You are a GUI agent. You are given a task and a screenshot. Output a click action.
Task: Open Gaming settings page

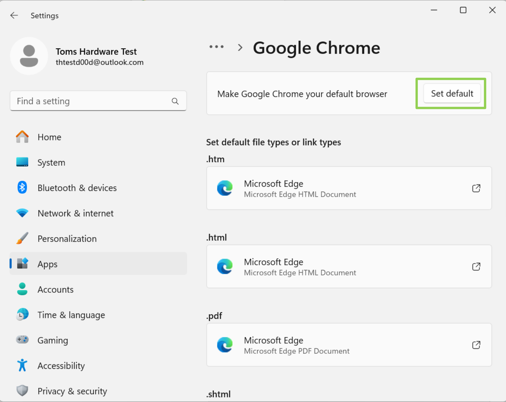point(98,340)
